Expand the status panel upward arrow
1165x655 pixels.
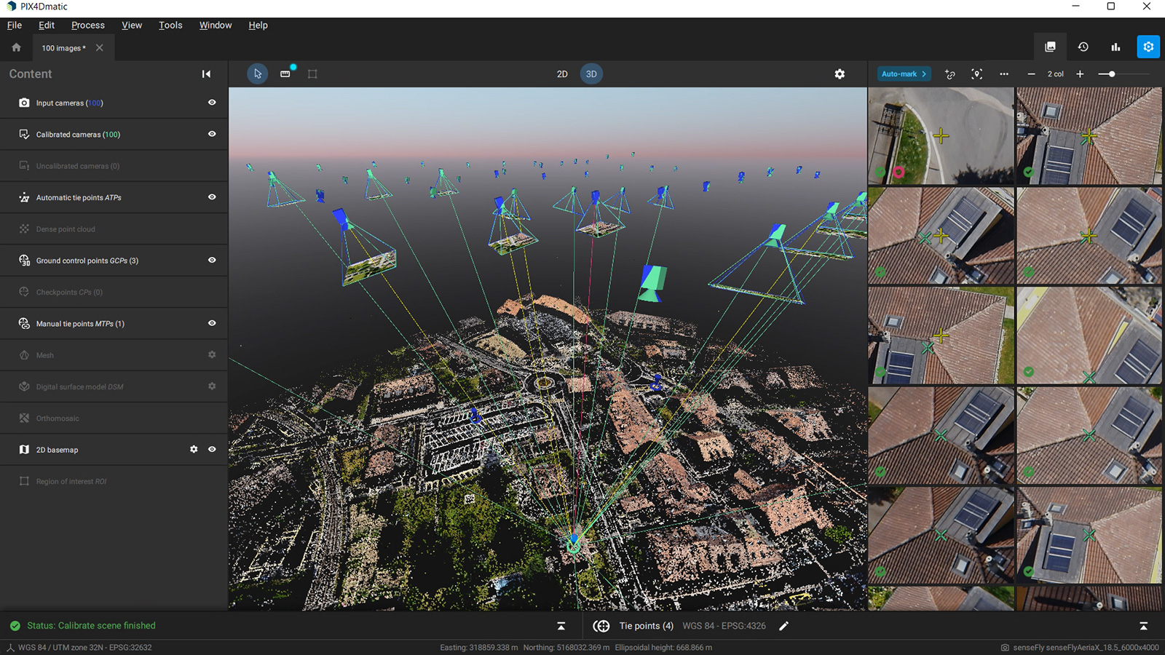pos(561,626)
